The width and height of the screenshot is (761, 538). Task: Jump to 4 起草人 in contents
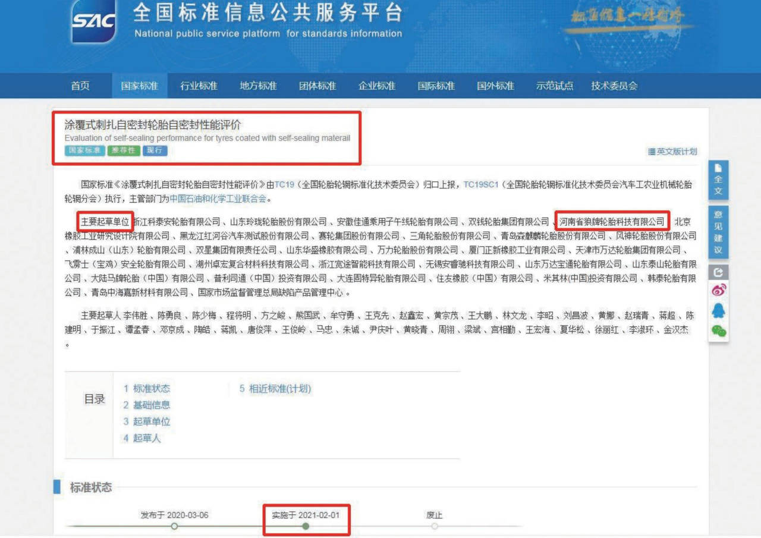(x=142, y=438)
